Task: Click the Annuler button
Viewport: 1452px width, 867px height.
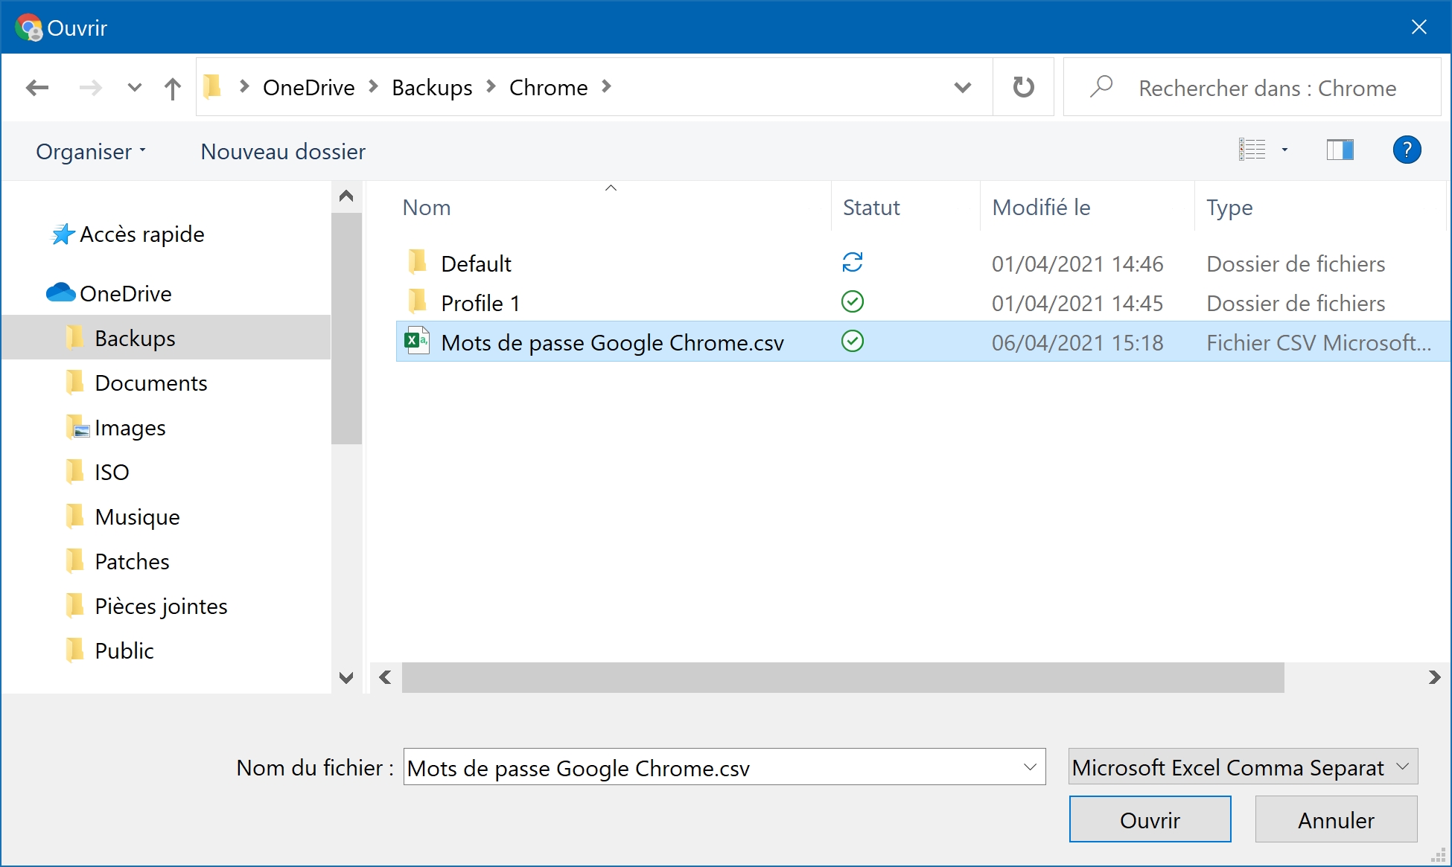Action: (1336, 819)
